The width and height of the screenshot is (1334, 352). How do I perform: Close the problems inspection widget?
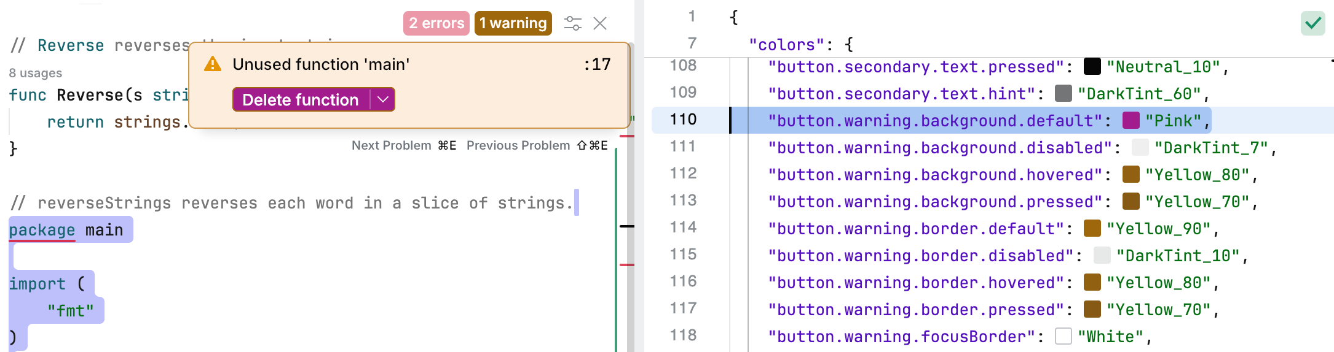tap(600, 23)
